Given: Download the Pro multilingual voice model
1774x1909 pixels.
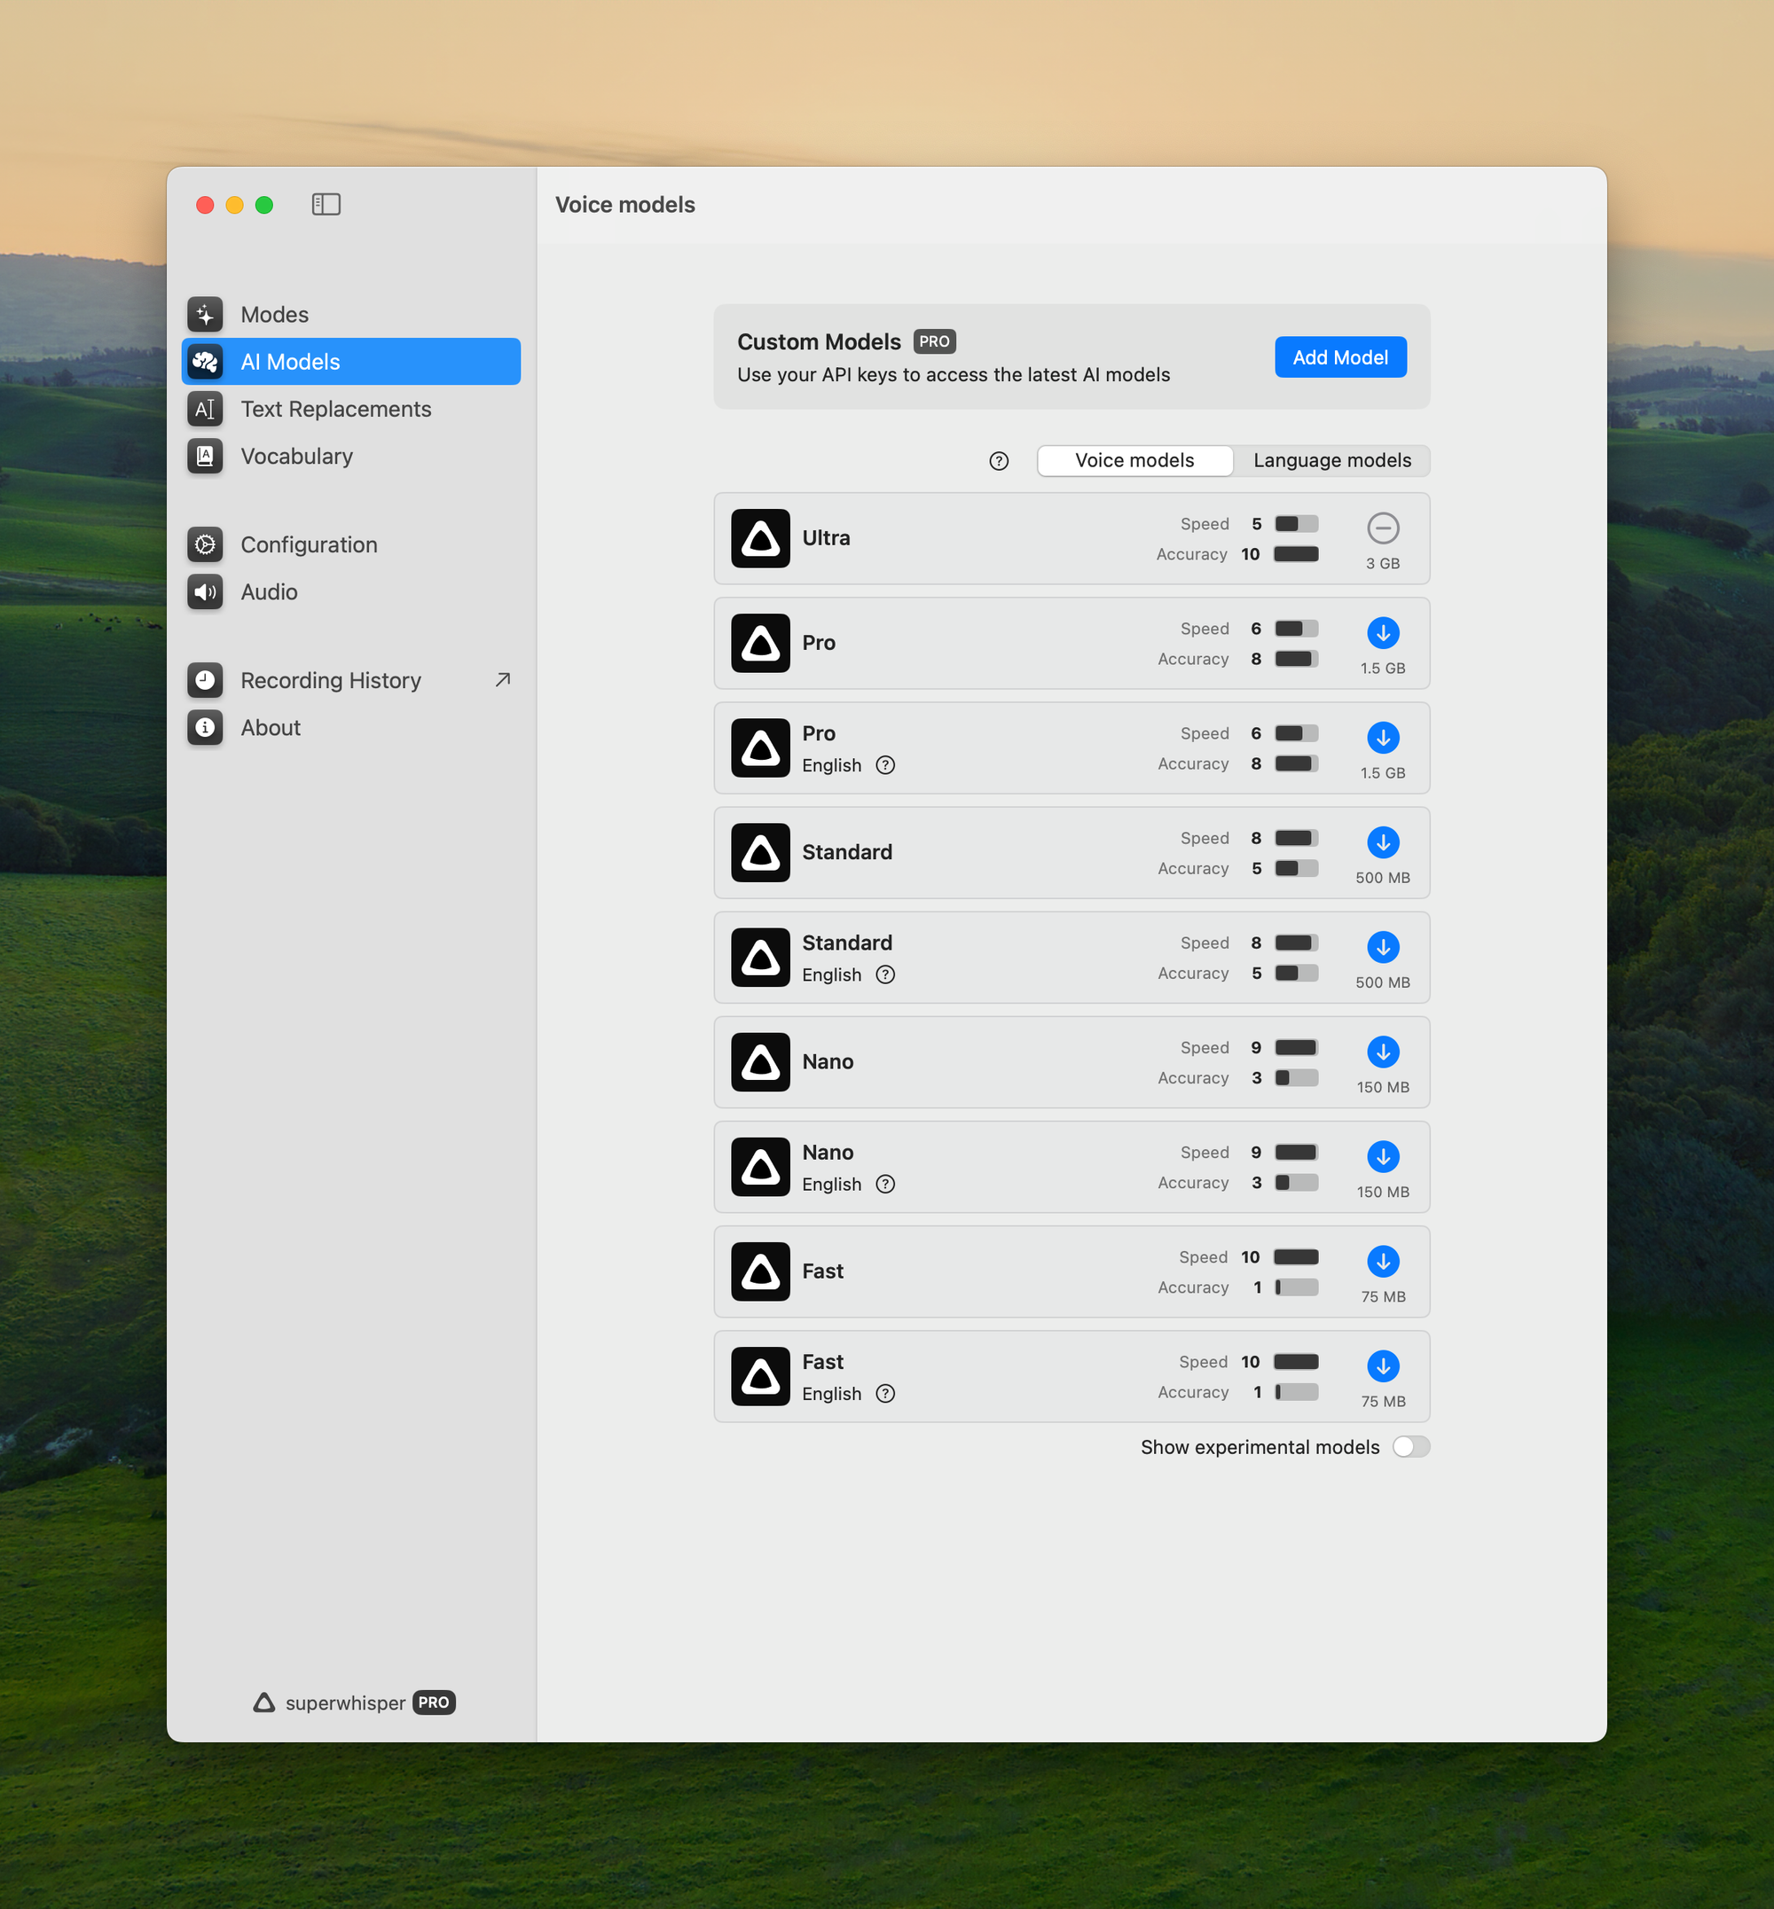Looking at the screenshot, I should click(1382, 632).
